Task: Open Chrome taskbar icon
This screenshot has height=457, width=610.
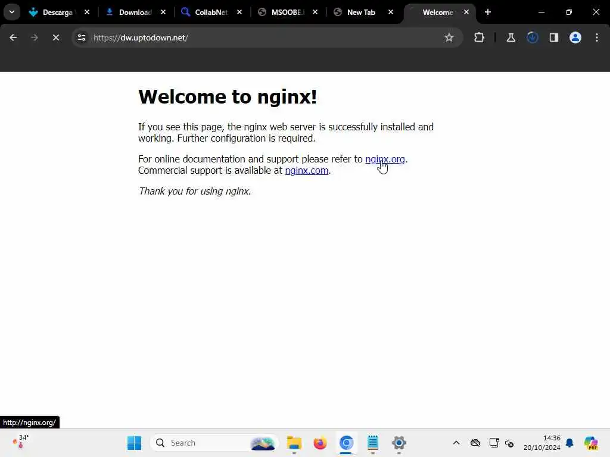Action: click(346, 443)
